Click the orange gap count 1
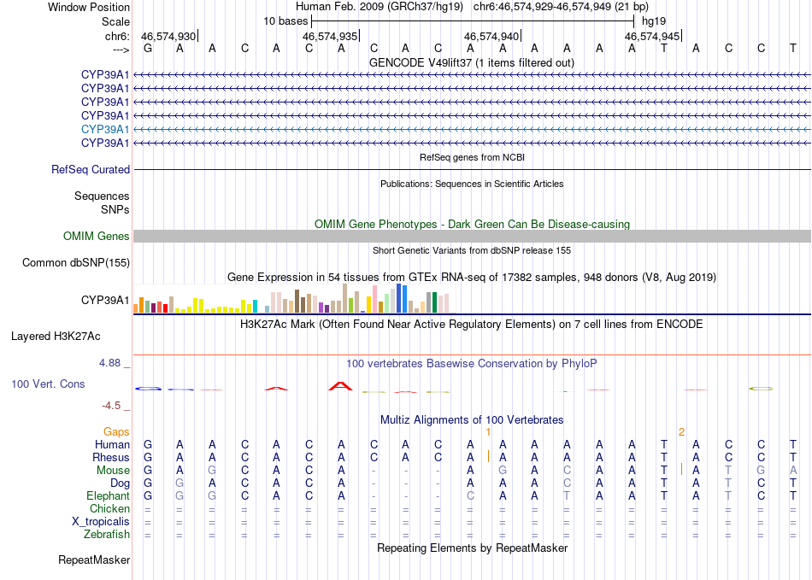Screen dimensions: 812x580 pyautogui.click(x=488, y=432)
